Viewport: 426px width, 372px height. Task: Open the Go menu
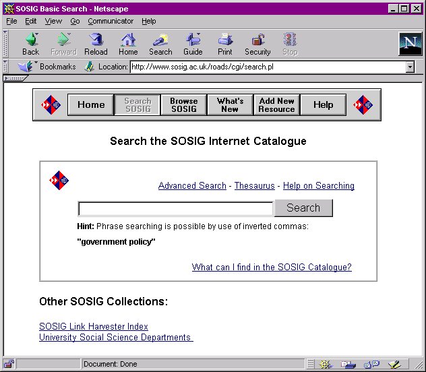[75, 21]
